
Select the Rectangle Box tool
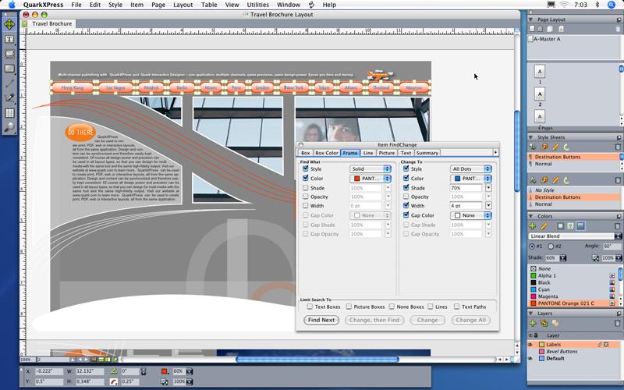9,69
